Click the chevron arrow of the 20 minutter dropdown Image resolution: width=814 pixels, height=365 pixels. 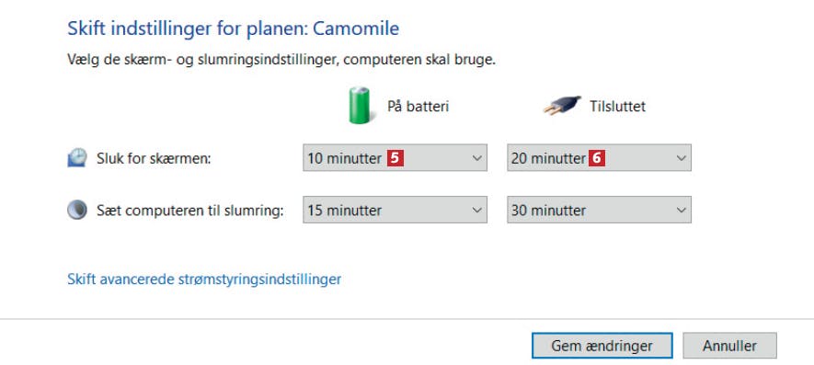[x=682, y=158]
